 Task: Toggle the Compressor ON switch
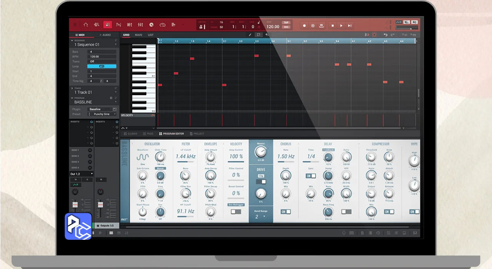point(389,212)
